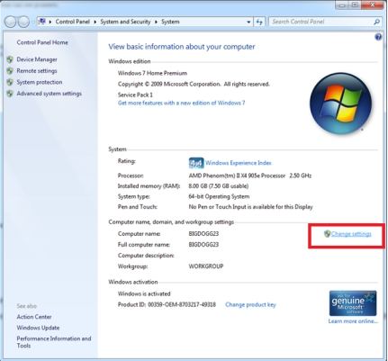Open Action Center
This screenshot has width=388, height=361.
point(34,317)
